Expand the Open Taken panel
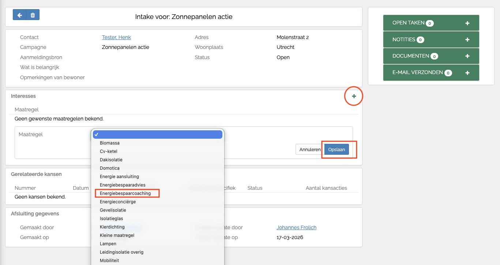The width and height of the screenshot is (500, 265). point(408,23)
